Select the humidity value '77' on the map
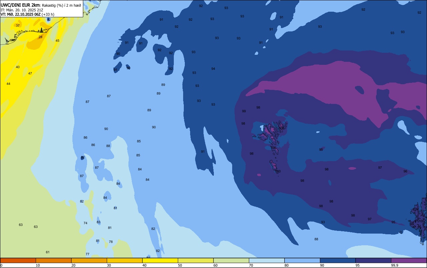The height and width of the screenshot is (268, 427). (x=87, y=254)
